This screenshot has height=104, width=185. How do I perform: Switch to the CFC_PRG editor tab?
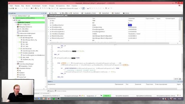click(x=53, y=13)
